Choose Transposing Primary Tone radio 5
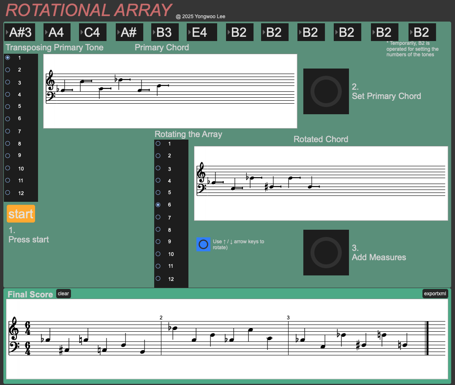The width and height of the screenshot is (455, 385). (x=8, y=107)
